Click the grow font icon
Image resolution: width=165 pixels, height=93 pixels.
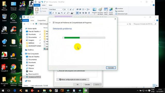coord(70,10)
